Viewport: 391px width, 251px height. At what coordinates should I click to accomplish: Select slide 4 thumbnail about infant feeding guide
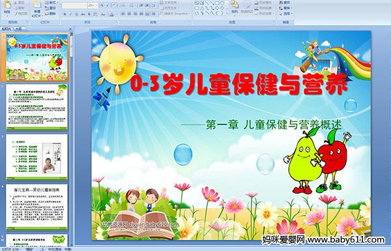(37, 207)
